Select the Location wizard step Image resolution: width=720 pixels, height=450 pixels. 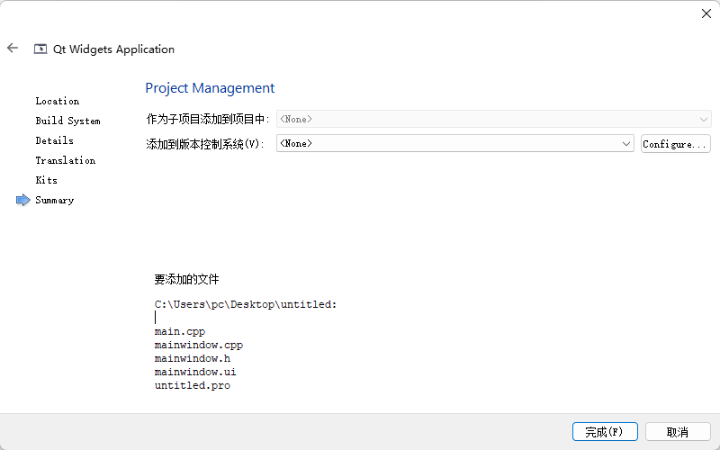point(58,101)
